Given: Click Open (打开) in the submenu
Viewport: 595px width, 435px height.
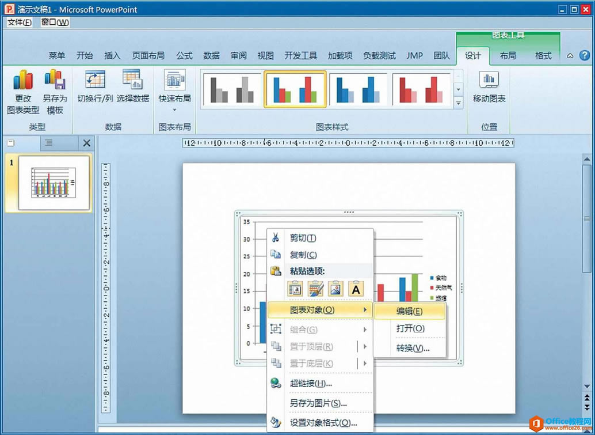Looking at the screenshot, I should pyautogui.click(x=410, y=328).
